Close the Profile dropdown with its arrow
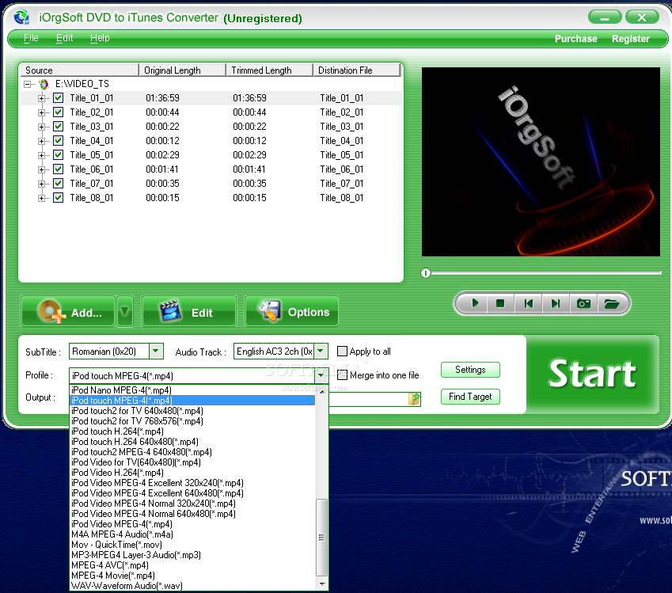The image size is (672, 593). coord(321,375)
